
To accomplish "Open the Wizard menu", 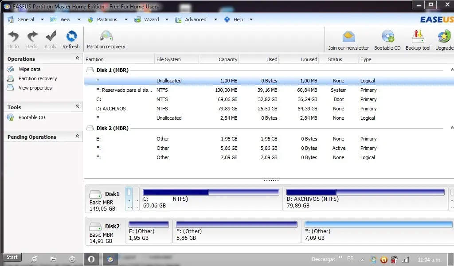I will (152, 20).
